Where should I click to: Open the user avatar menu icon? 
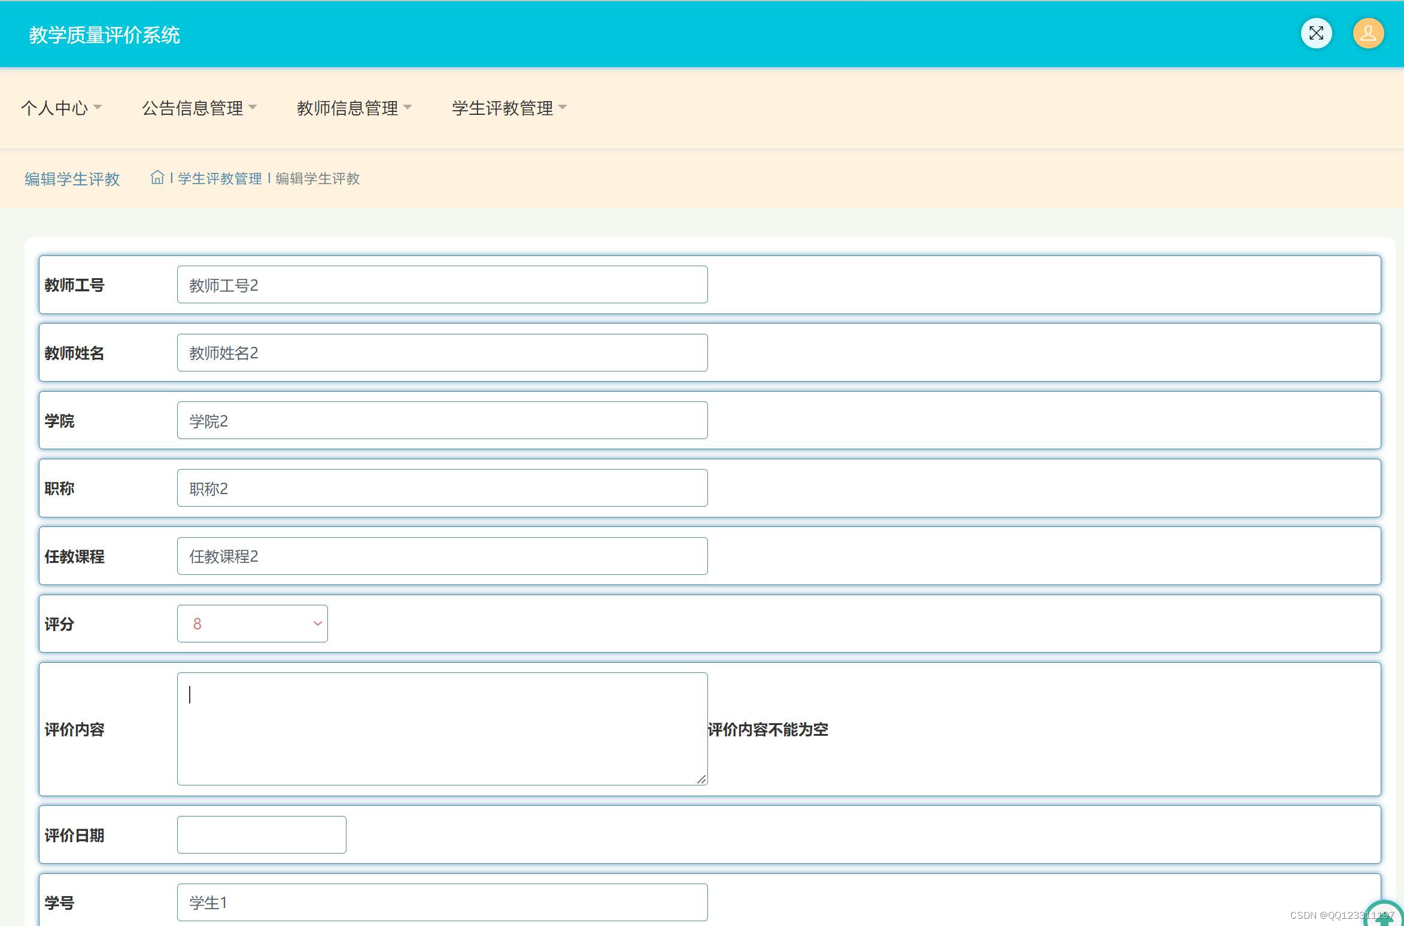click(x=1368, y=33)
